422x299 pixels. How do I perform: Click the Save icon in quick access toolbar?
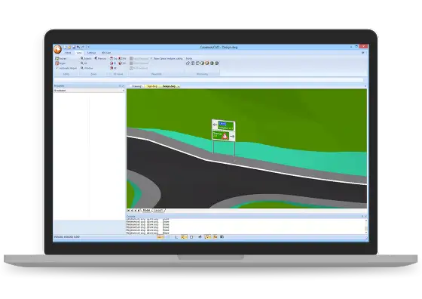74,47
